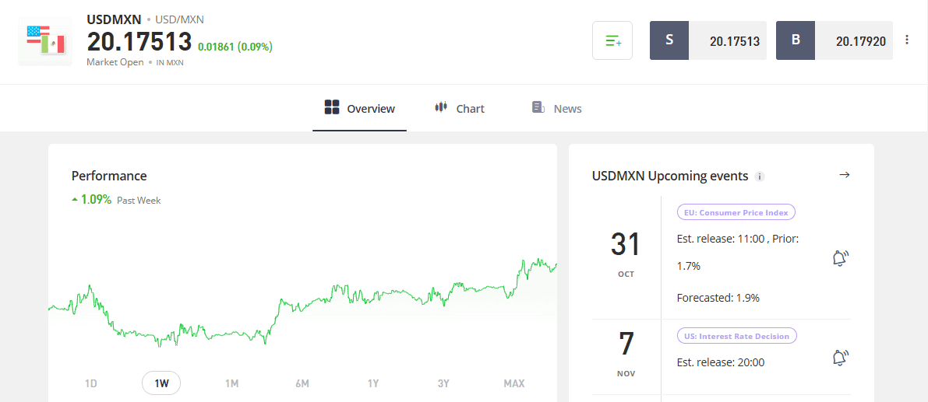
Task: Click the 31 OCT event date
Action: (x=626, y=253)
